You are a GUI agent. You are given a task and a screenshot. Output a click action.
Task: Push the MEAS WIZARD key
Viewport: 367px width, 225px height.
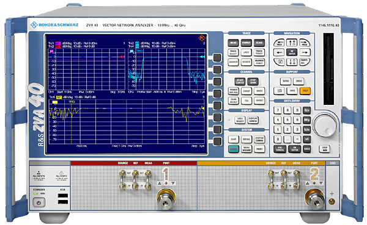pyautogui.click(x=247, y=149)
